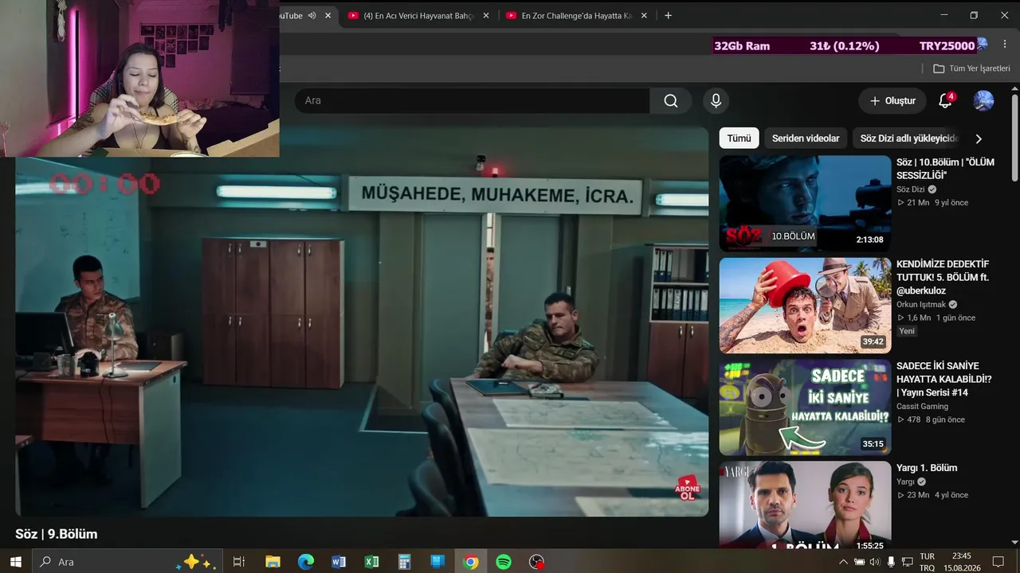Open the Chrome profile avatar in toolbar

point(983,45)
